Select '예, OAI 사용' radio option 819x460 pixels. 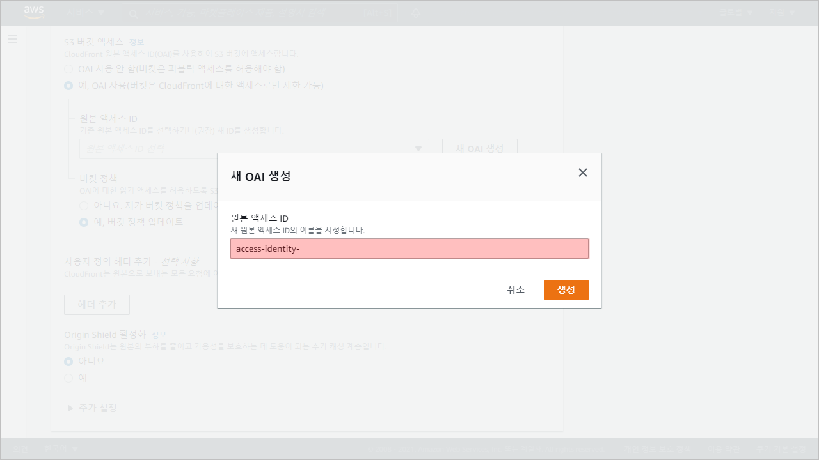[x=68, y=86]
